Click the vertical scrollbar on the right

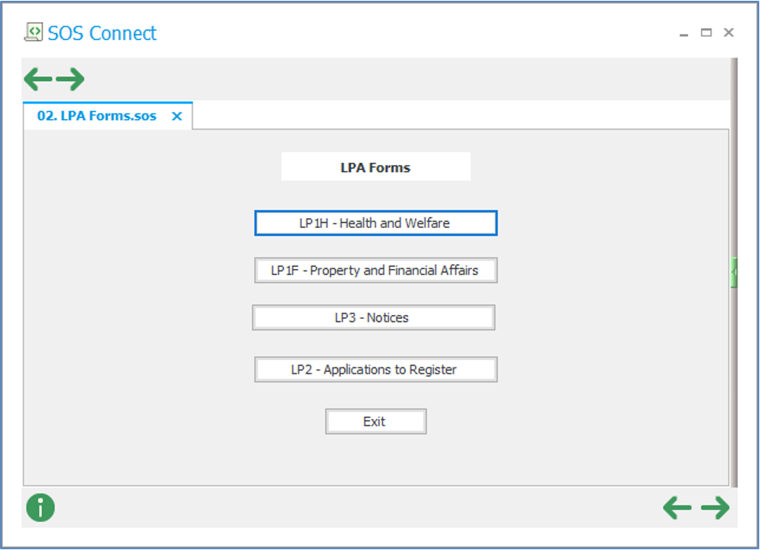[733, 379]
